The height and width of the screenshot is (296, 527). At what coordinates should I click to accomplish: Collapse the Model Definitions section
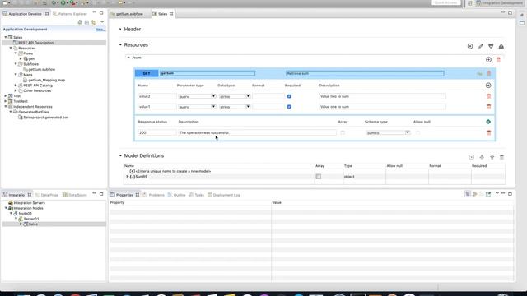120,155
